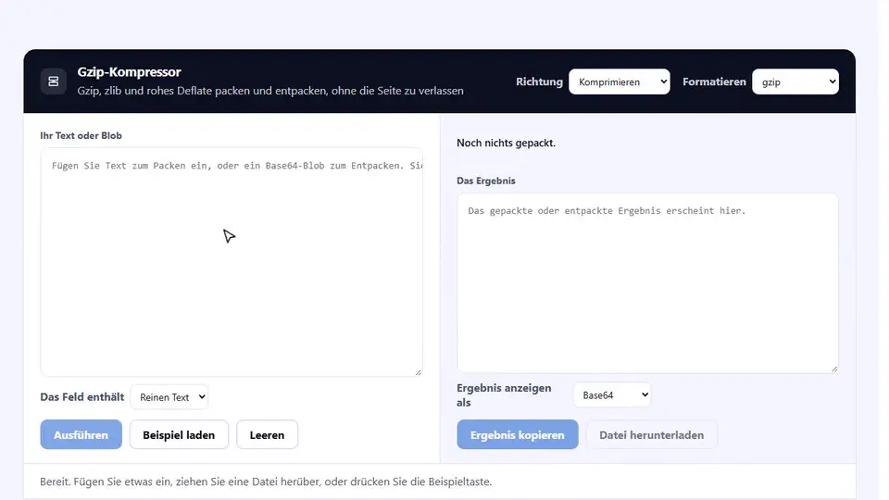Click the 'Noch nichts gepackt.' status text
The width and height of the screenshot is (889, 500).
point(506,143)
